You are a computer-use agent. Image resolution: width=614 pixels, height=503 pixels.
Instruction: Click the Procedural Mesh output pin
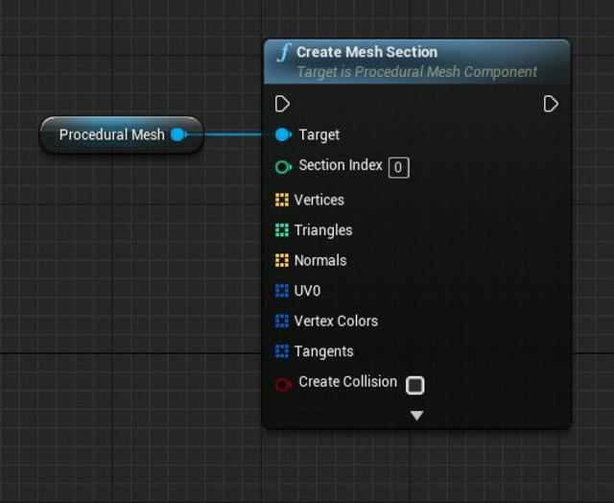point(179,134)
